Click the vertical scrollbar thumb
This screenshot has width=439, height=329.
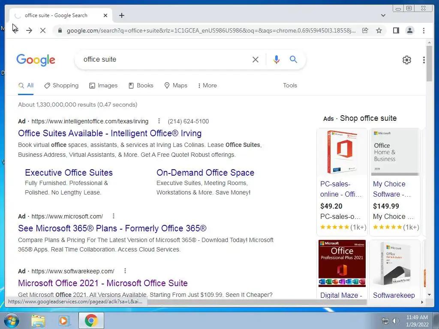tap(429, 64)
